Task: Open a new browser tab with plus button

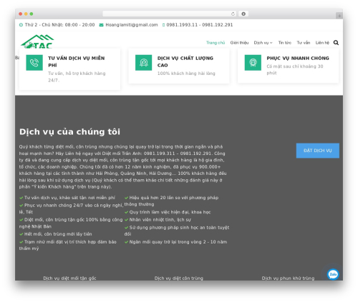Action: point(339,16)
